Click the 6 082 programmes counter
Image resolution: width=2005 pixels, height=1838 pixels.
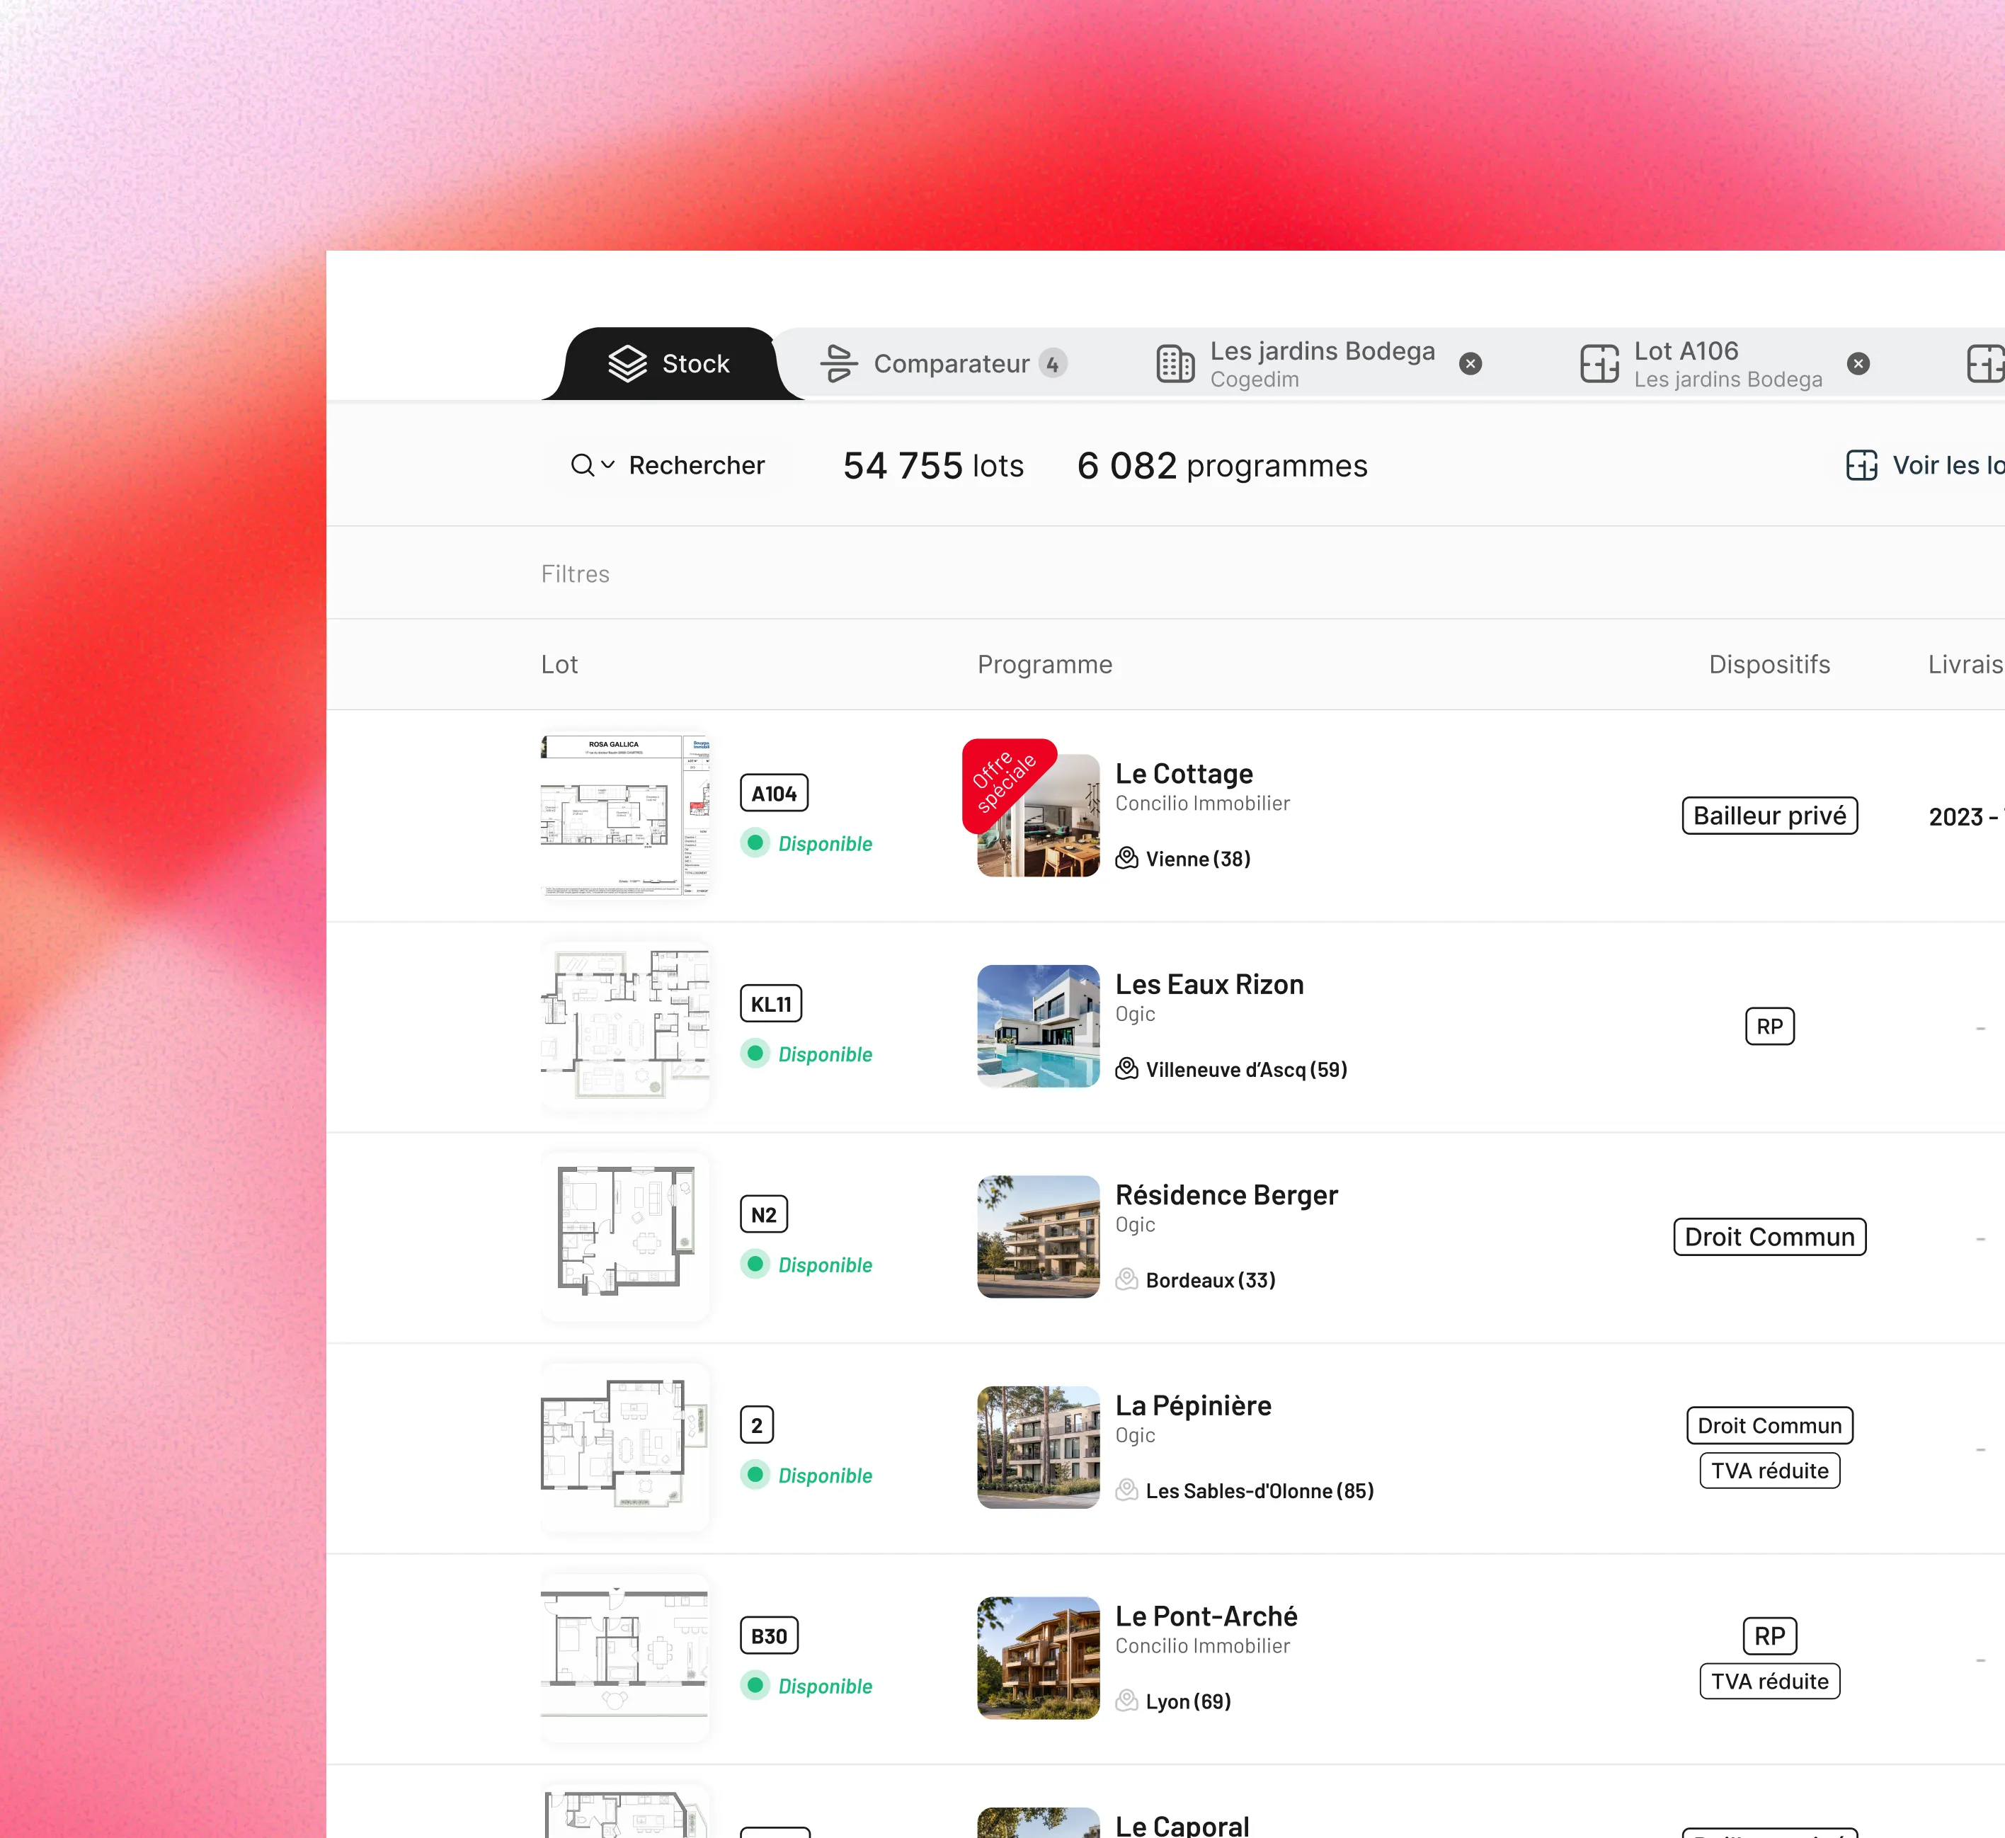(1222, 465)
